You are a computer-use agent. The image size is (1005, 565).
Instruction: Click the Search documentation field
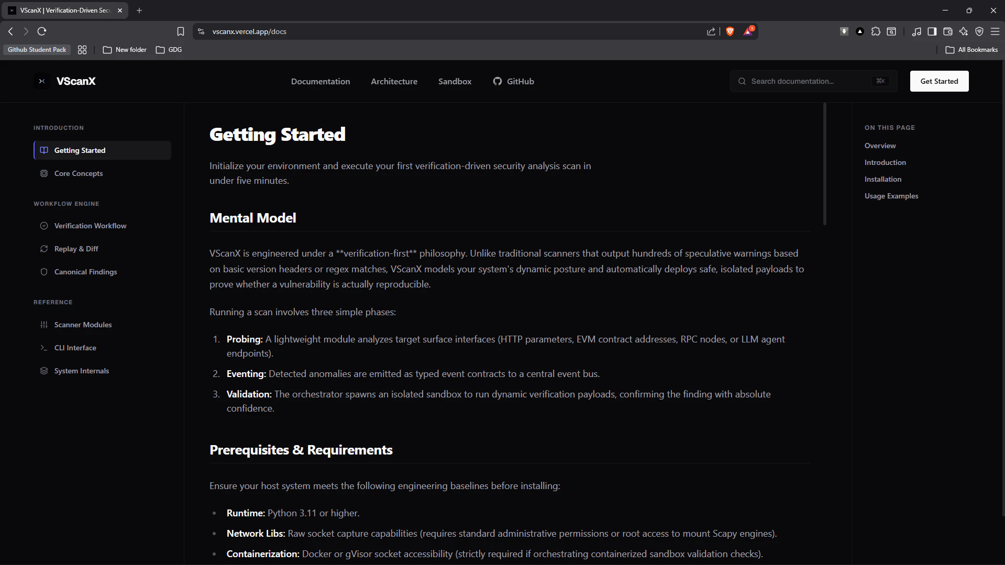click(x=813, y=81)
